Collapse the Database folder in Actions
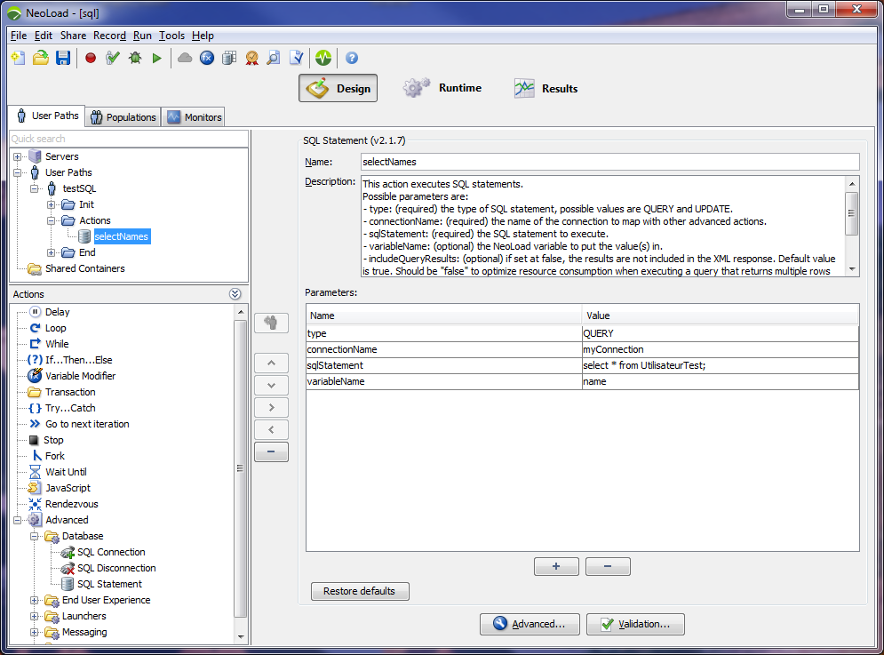This screenshot has width=884, height=655. pyautogui.click(x=35, y=536)
